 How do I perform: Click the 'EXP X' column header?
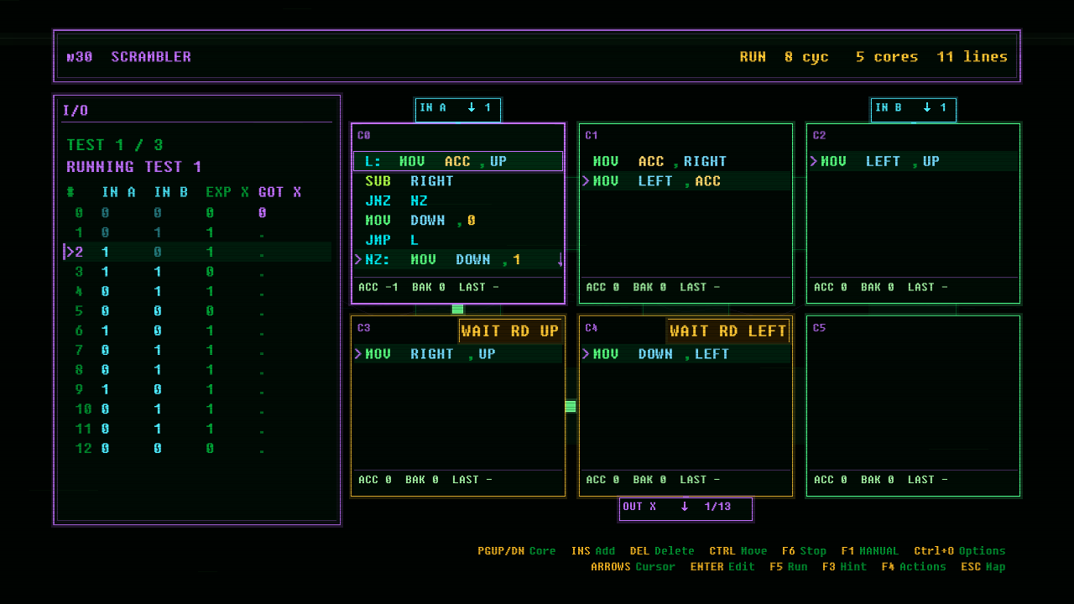point(227,192)
